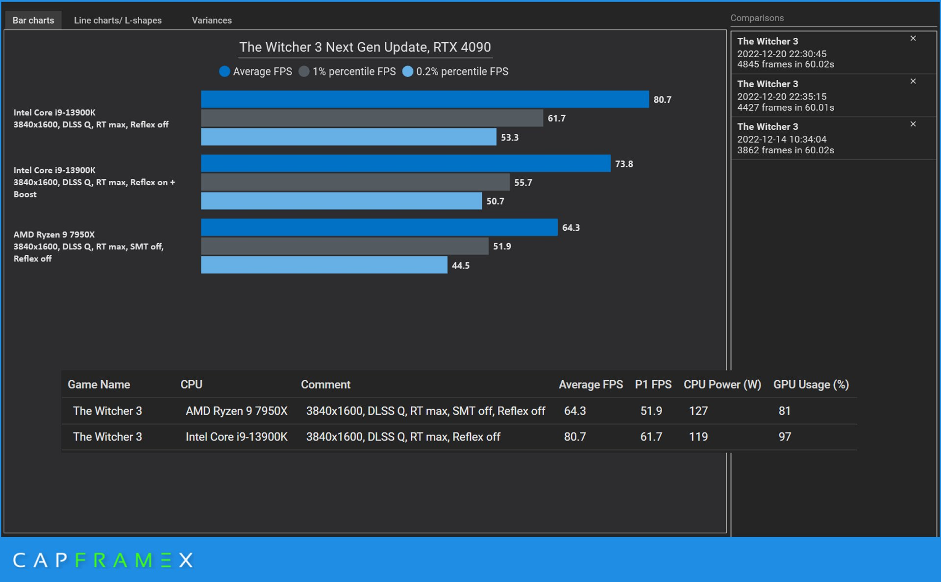Select the AMD Ryzen 9 7950X table cell

coord(236,411)
